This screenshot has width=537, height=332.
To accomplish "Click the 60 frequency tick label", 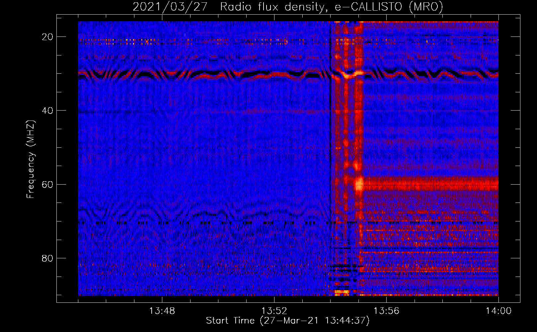I will pyautogui.click(x=47, y=184).
